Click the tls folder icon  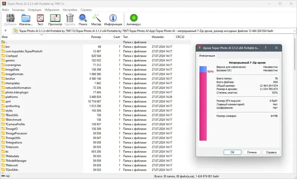[x=3, y=152]
